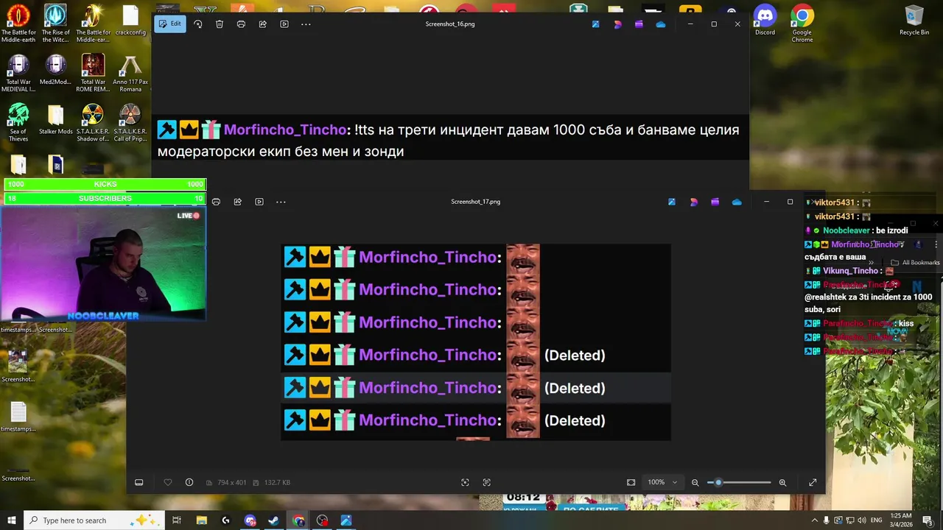The image size is (943, 530).
Task: Show hidden system tray icons
Action: pos(814,520)
